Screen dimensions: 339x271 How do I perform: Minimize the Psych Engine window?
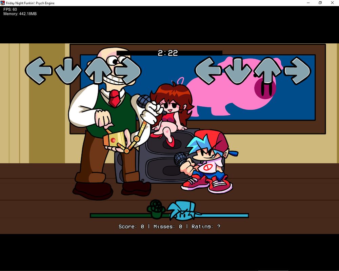pos(308,3)
